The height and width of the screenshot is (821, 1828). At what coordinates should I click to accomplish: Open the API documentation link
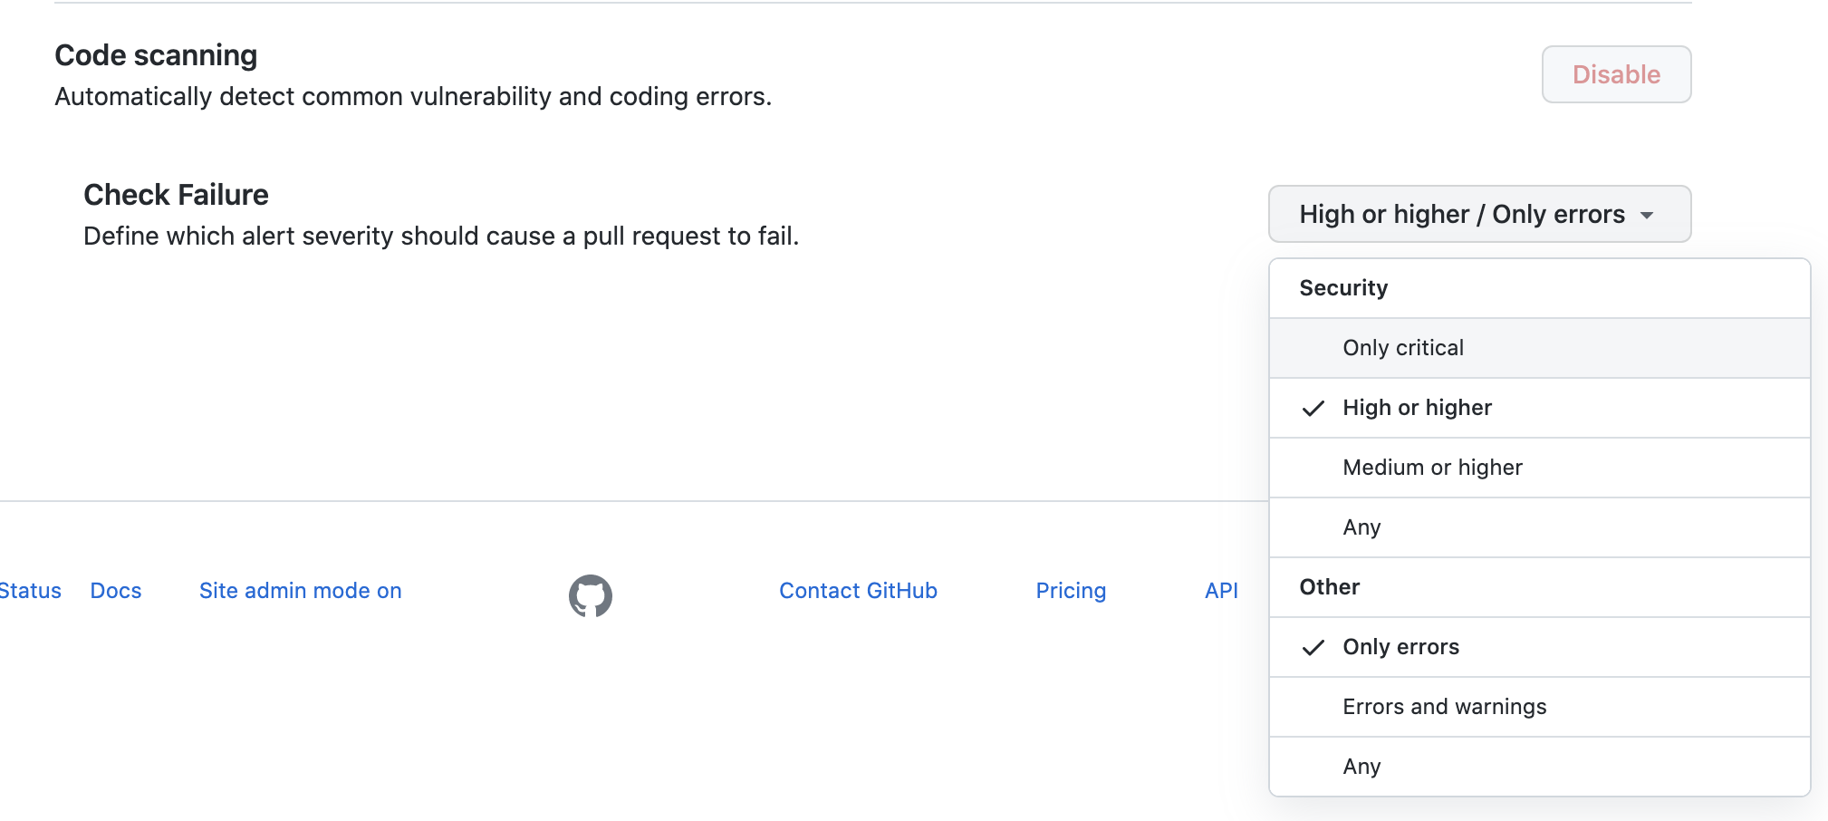(x=1220, y=590)
